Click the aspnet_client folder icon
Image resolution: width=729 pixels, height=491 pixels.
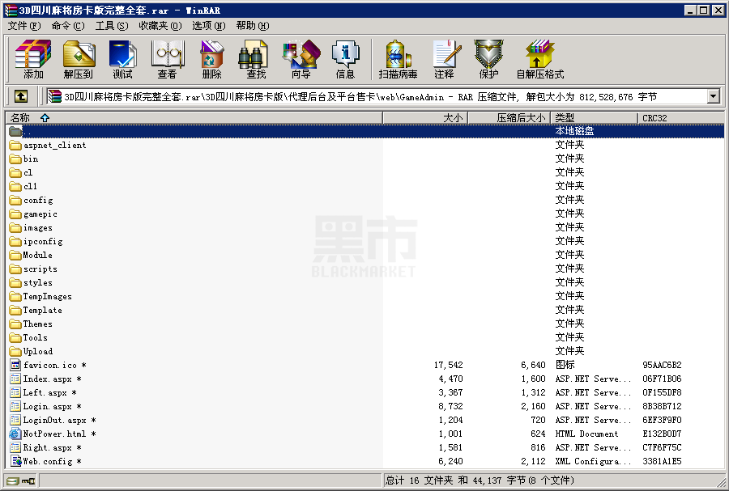(15, 146)
